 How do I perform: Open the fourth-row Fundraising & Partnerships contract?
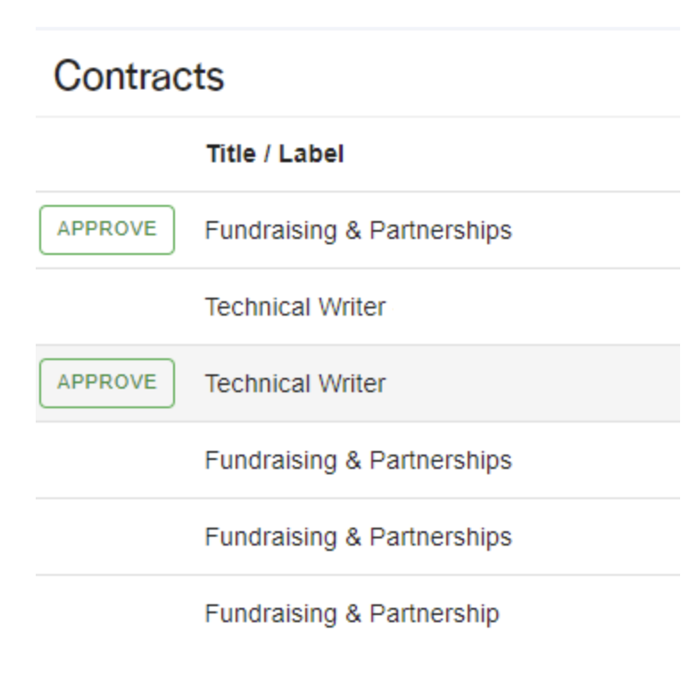tap(358, 461)
